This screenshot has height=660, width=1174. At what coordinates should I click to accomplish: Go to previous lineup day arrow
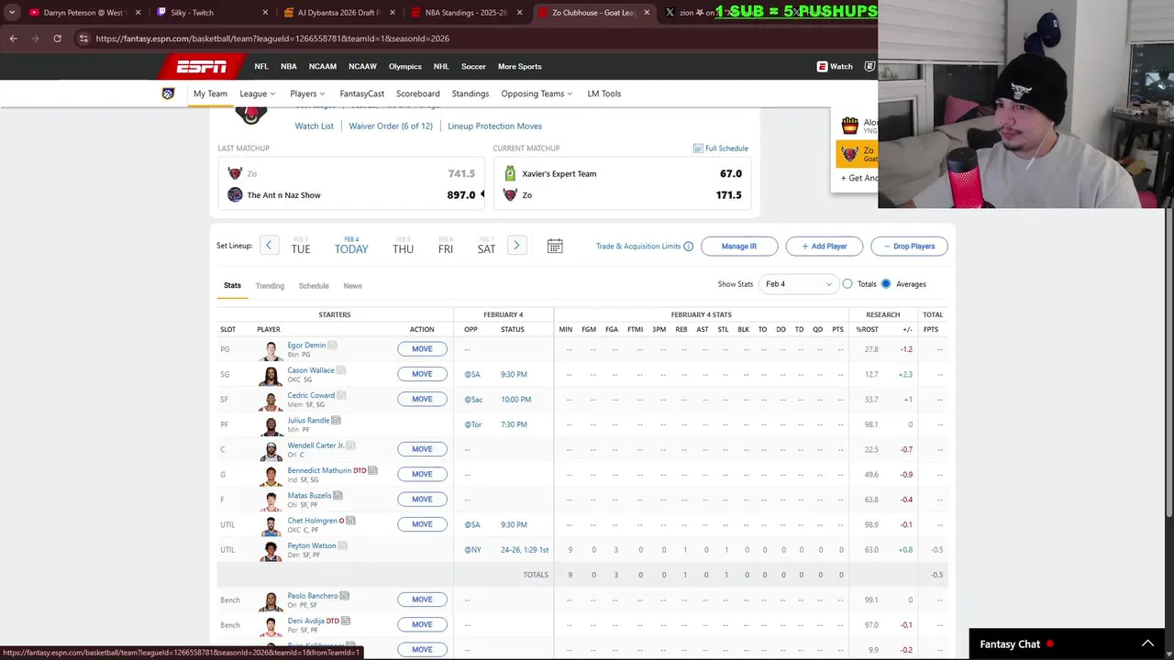click(x=269, y=245)
